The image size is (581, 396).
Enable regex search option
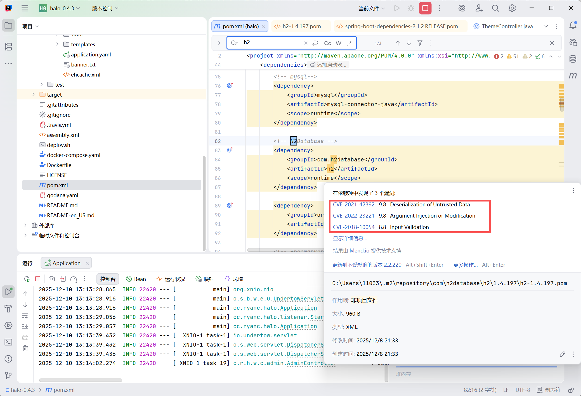click(349, 43)
